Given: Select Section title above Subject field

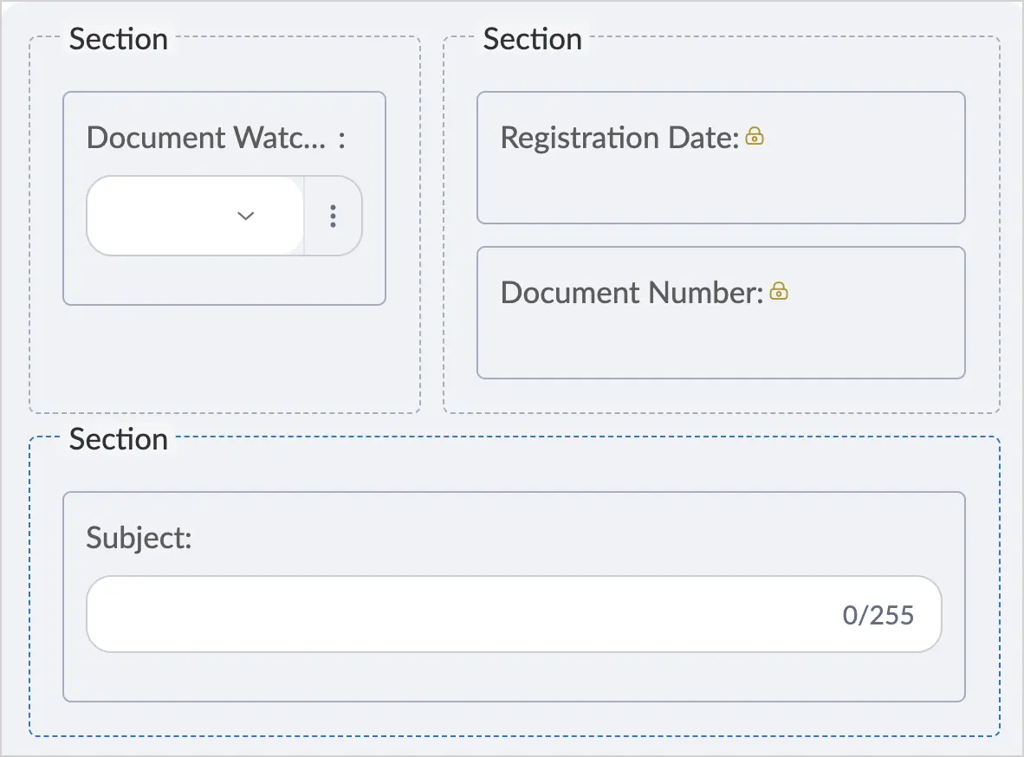Looking at the screenshot, I should (119, 439).
